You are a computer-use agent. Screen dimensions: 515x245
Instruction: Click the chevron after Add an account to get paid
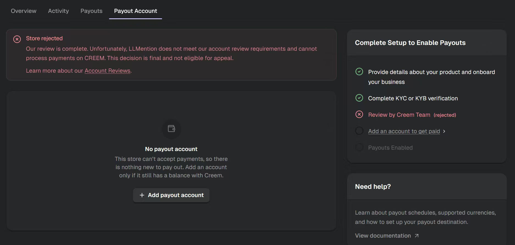tap(444, 131)
